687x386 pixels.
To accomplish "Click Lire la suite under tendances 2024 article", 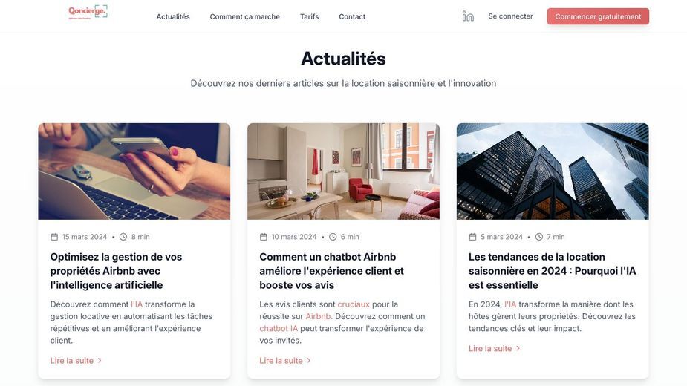I will (494, 349).
